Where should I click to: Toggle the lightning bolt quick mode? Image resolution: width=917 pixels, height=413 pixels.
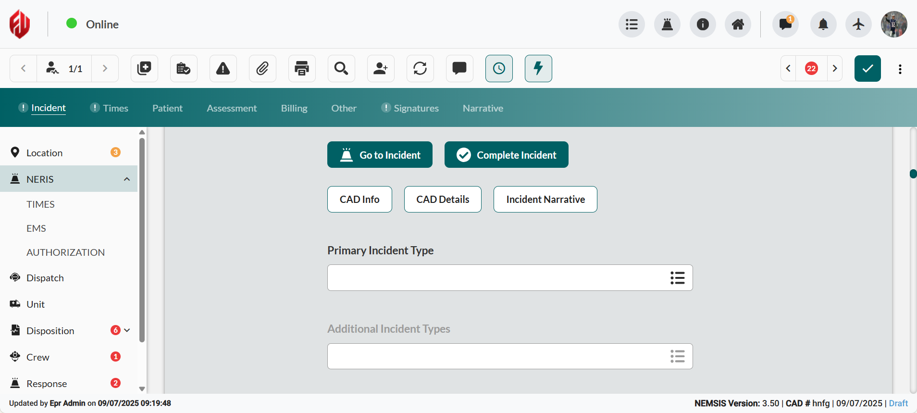(538, 69)
